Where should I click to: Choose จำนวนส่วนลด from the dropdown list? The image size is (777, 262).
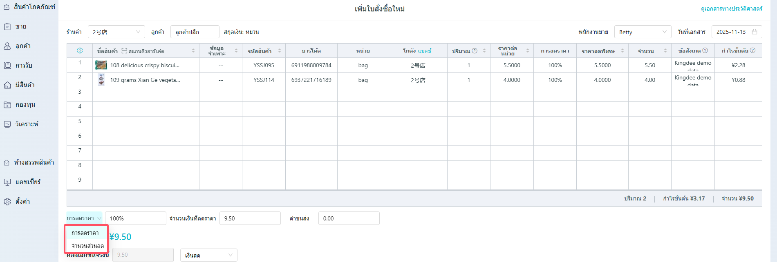click(87, 246)
